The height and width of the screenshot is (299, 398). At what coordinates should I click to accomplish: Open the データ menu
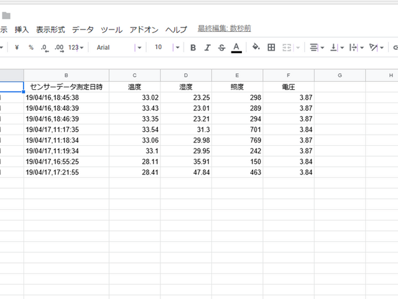pyautogui.click(x=83, y=30)
